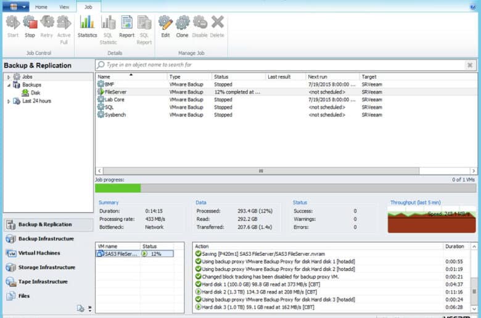481x318 pixels.
Task: Click action log scroll down arrow
Action: tap(474, 309)
